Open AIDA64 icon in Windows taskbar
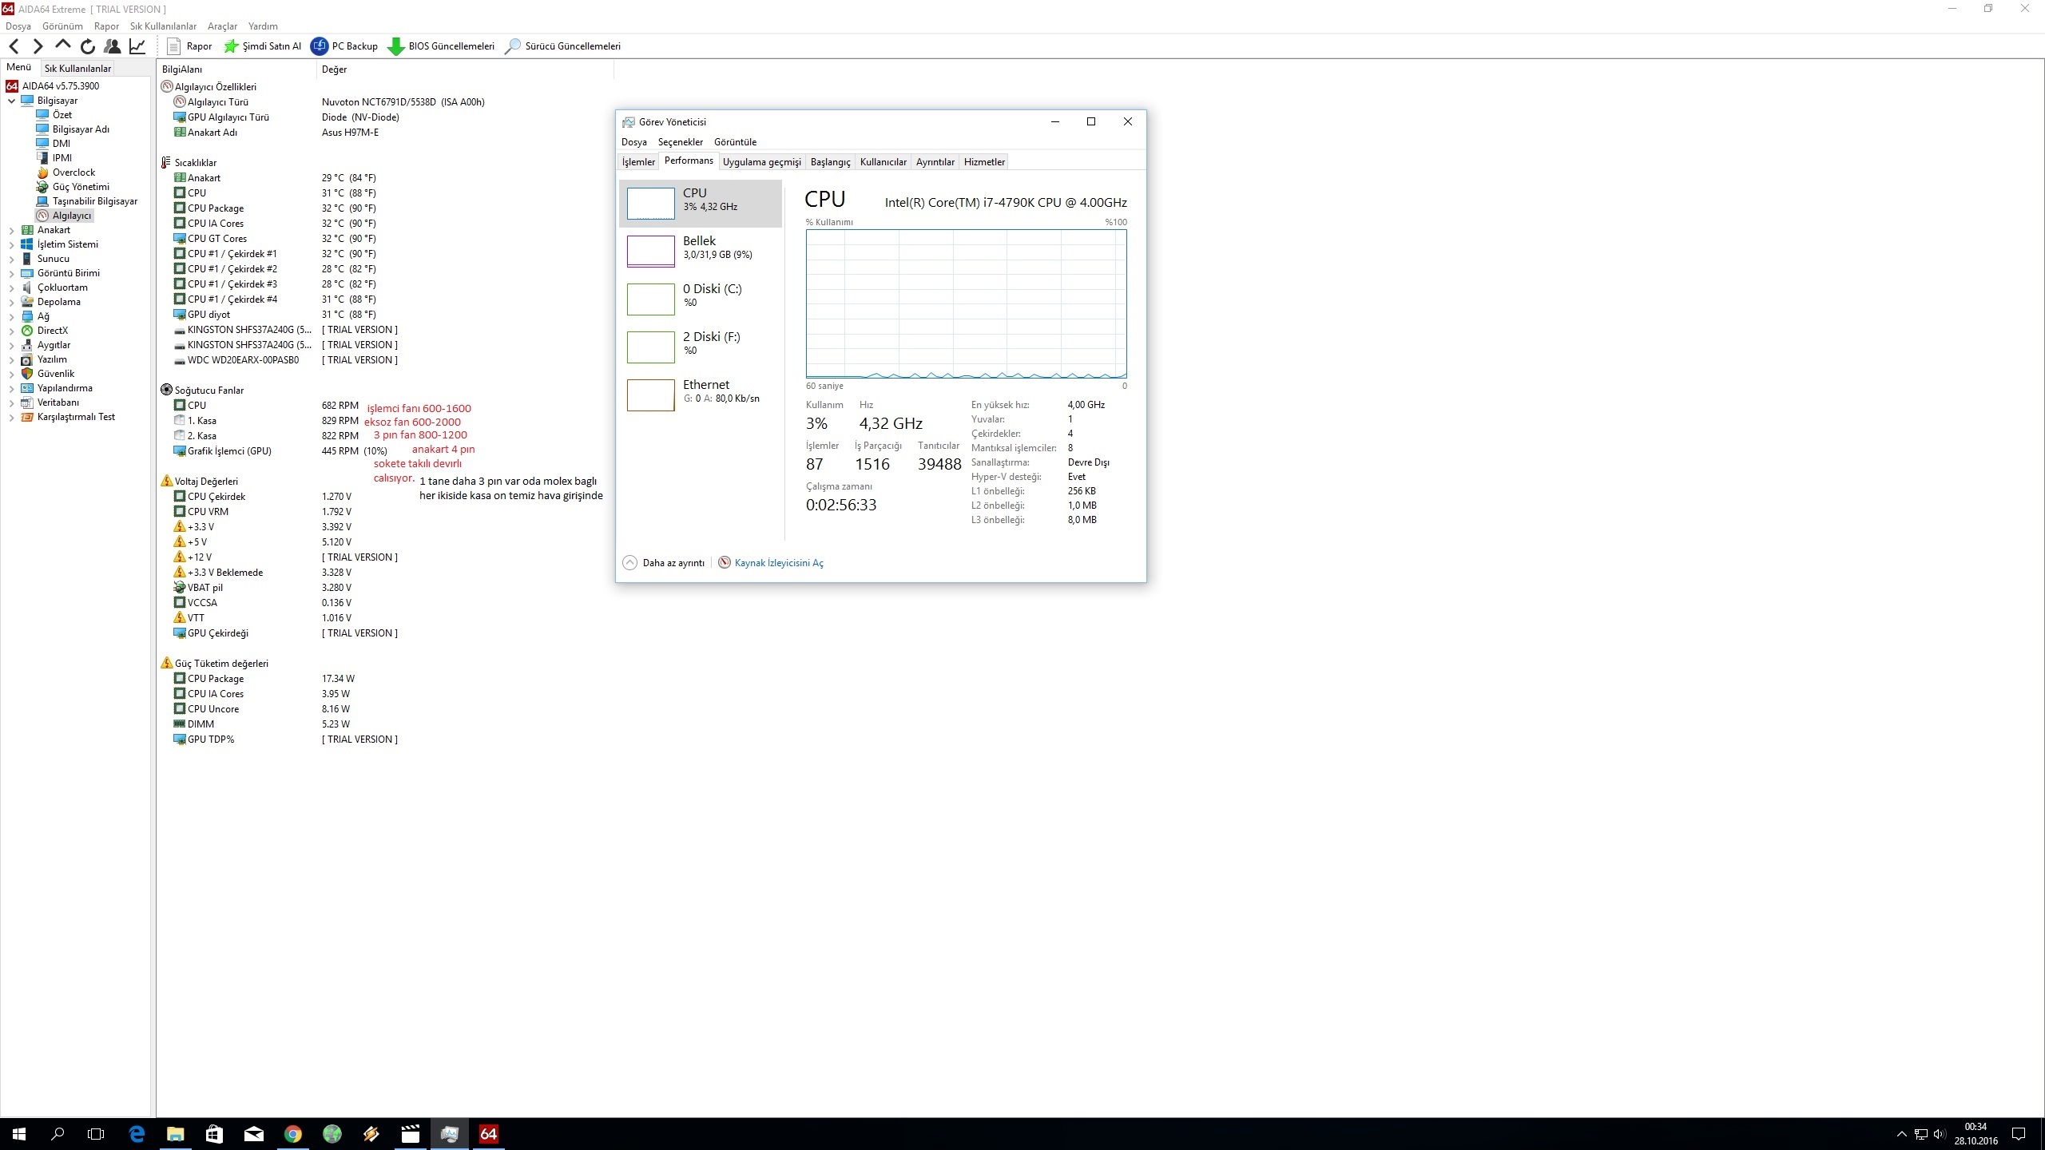 [488, 1134]
